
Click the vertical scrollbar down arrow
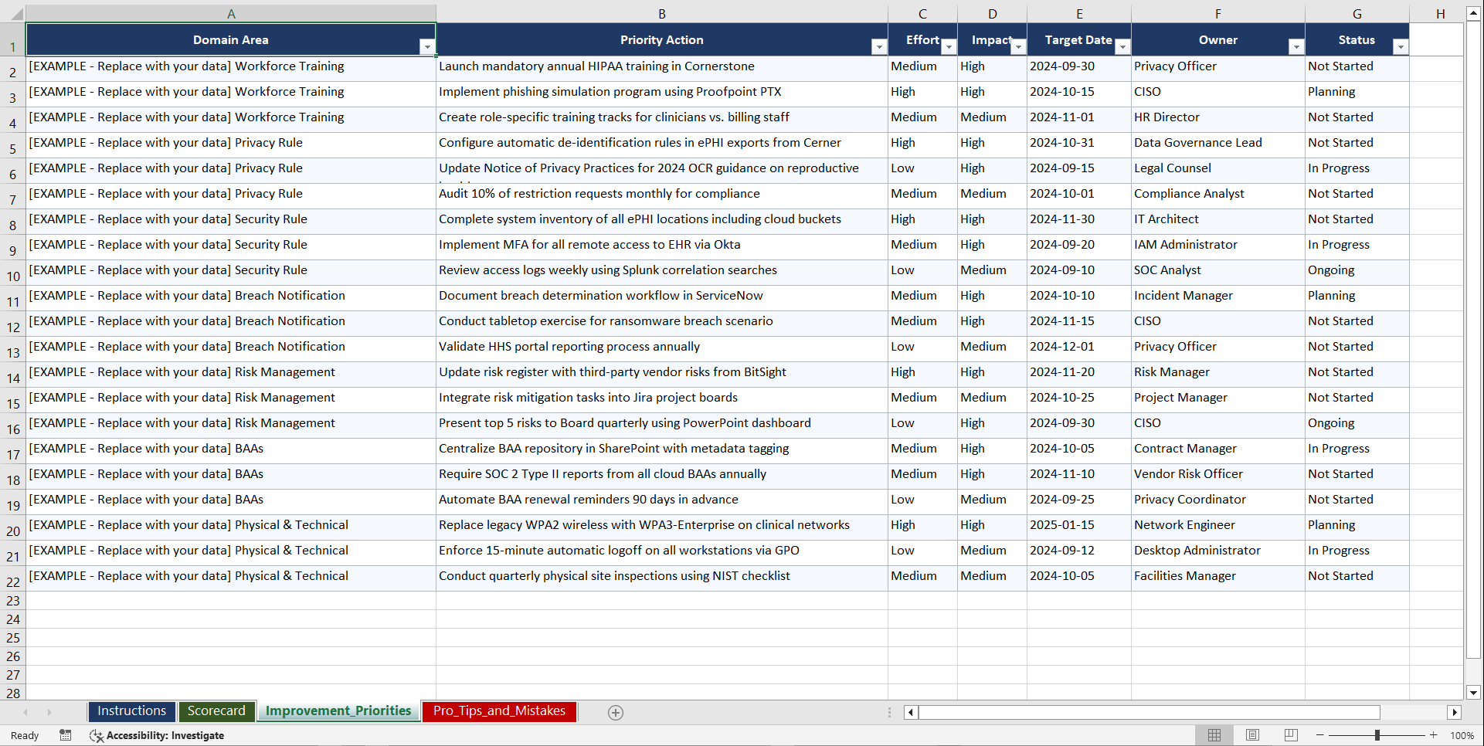1472,693
